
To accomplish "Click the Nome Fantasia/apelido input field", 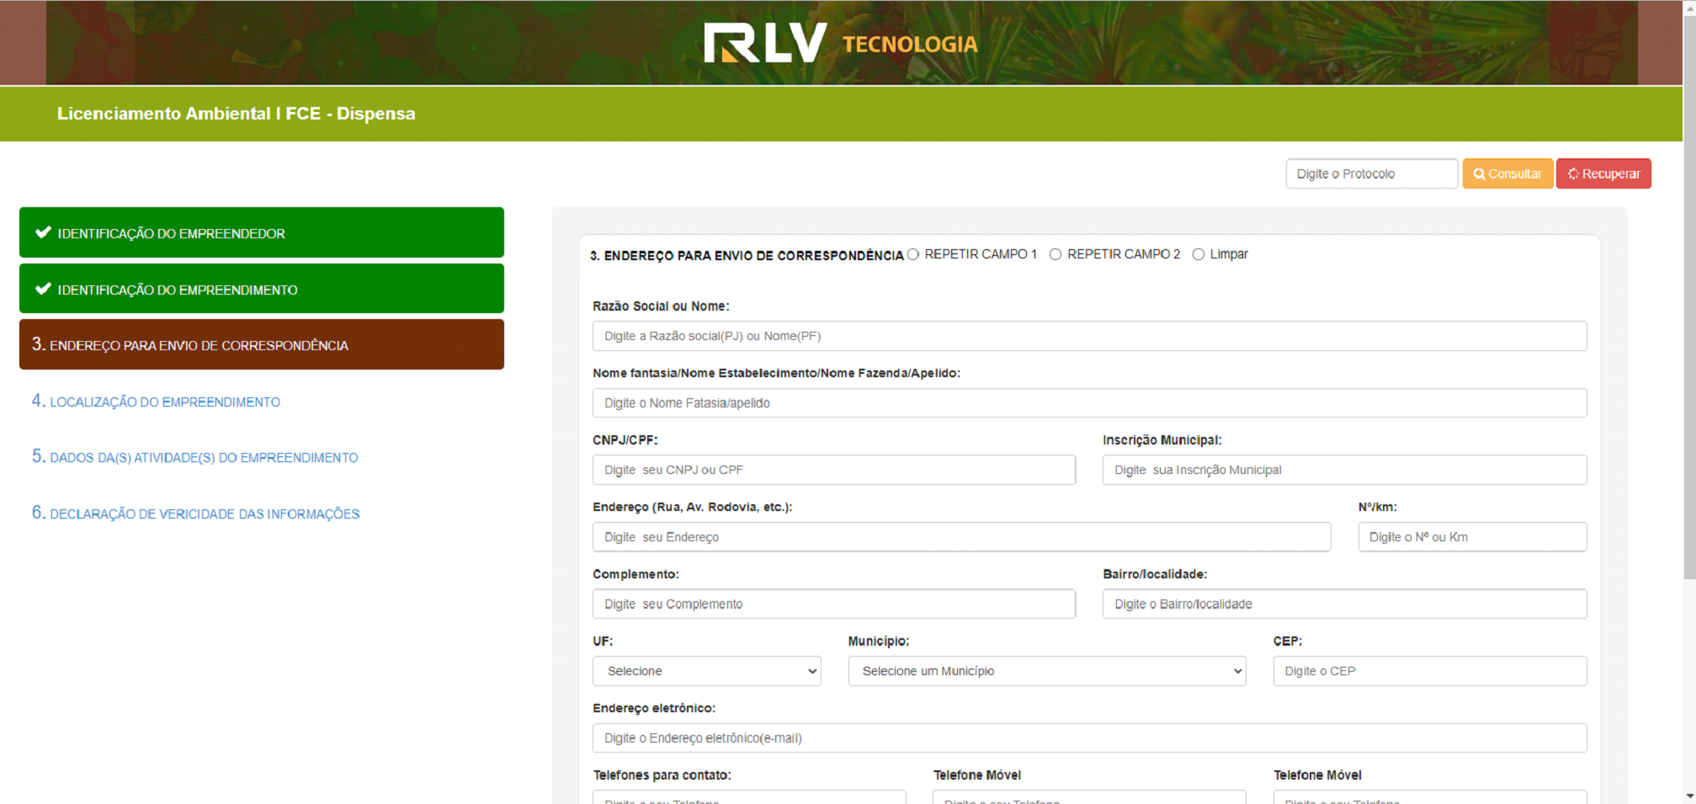I will coord(1090,402).
